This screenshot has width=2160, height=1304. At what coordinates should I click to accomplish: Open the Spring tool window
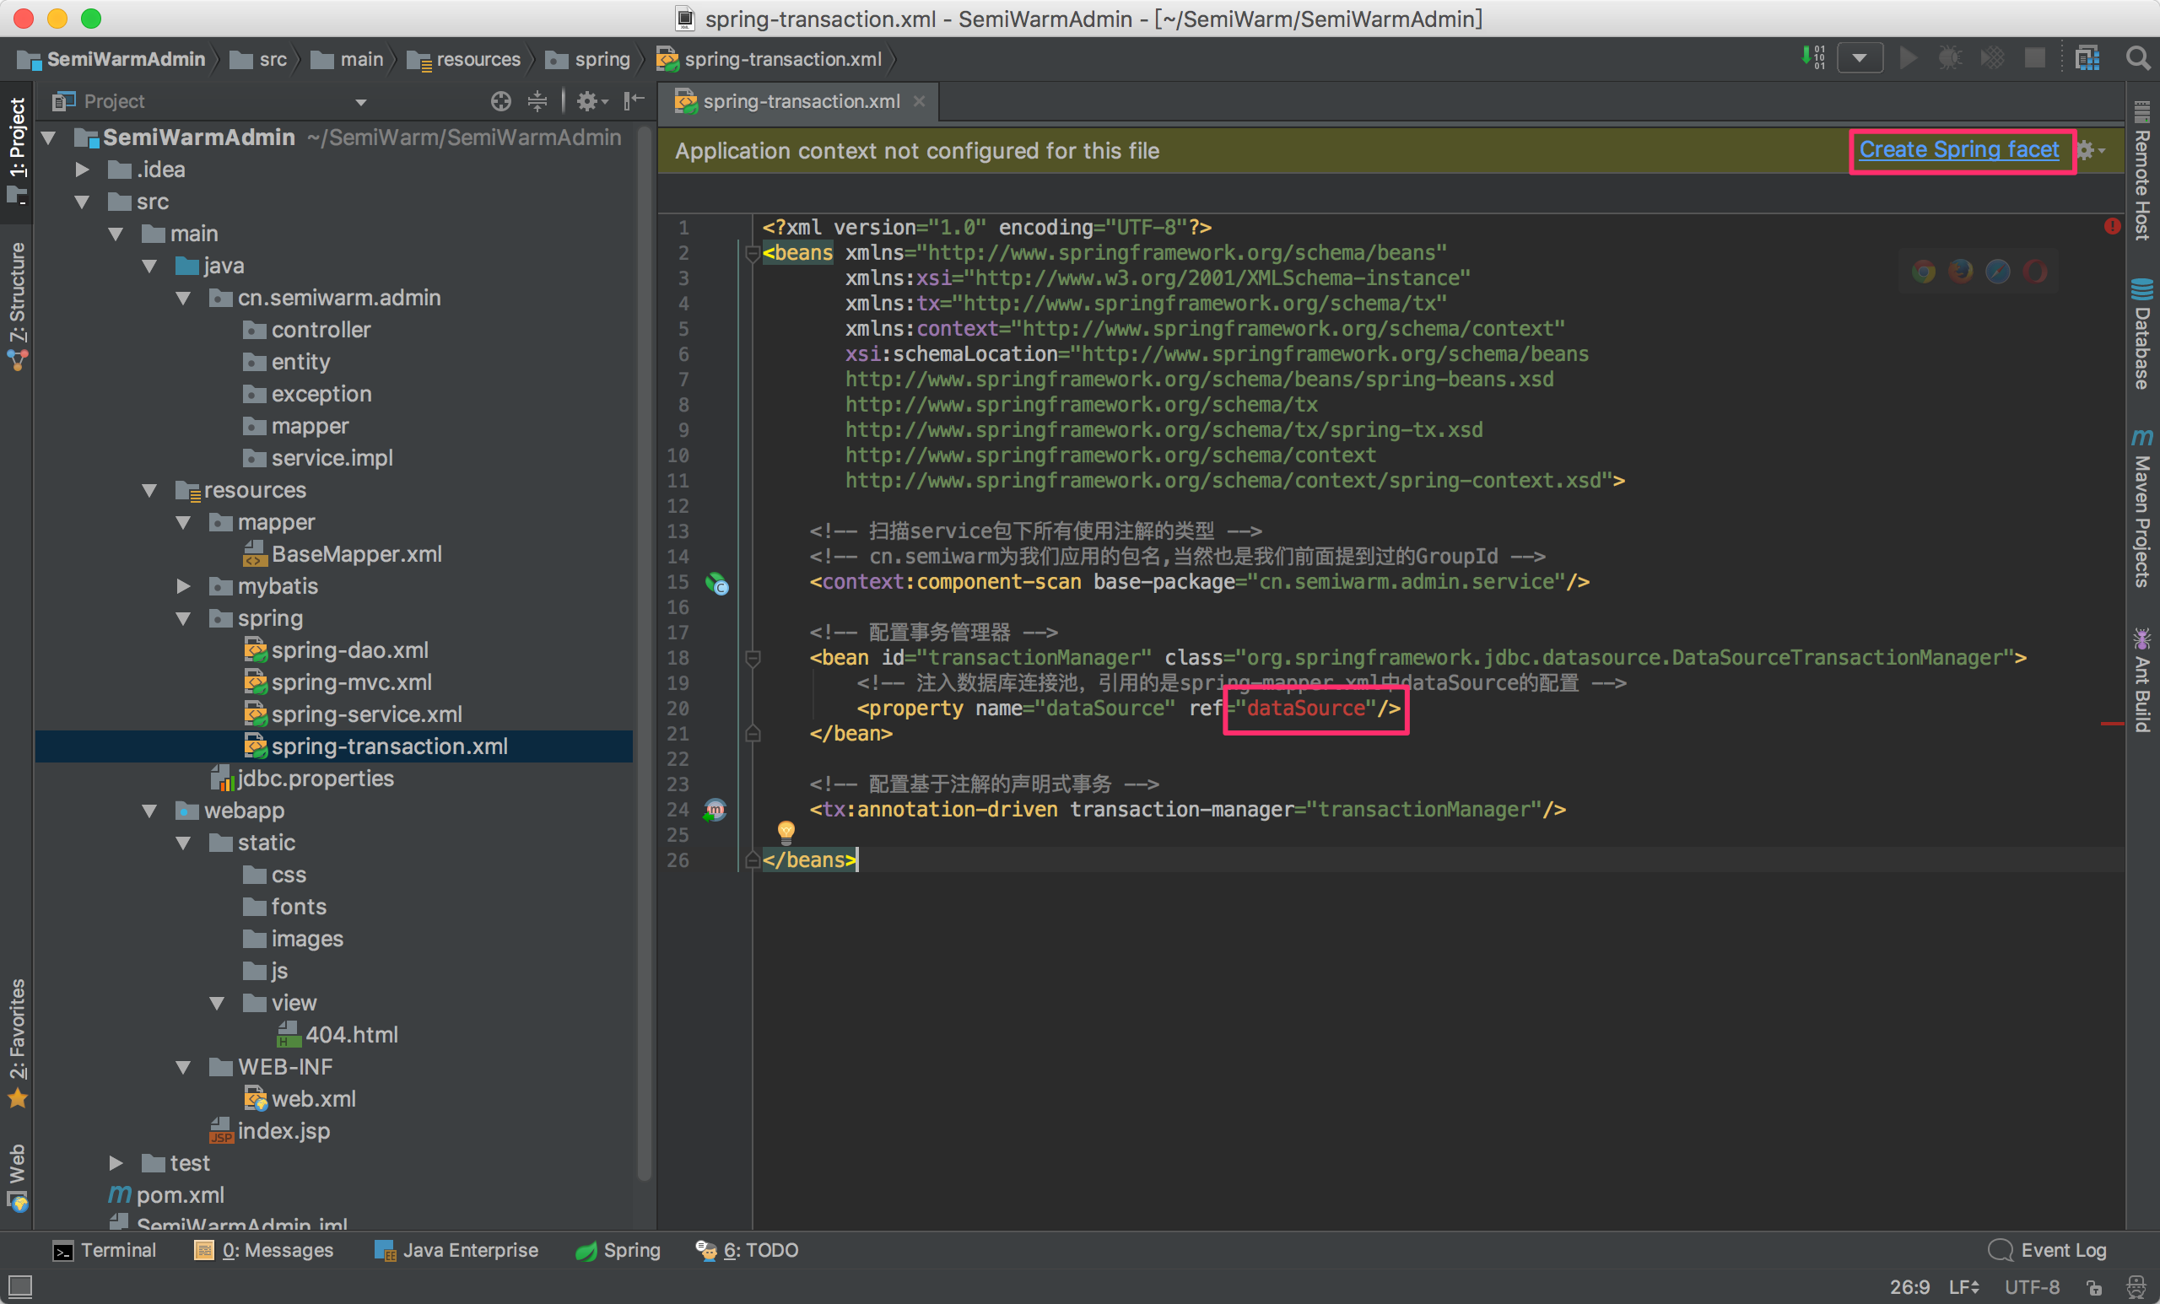pyautogui.click(x=617, y=1251)
